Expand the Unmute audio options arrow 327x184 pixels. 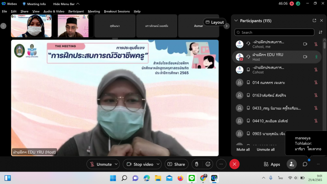117,164
